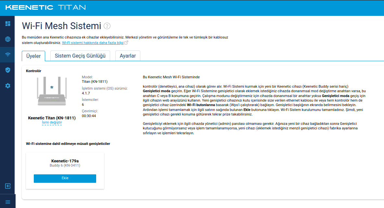This screenshot has height=208, width=384.
Task: Click the Buddy 6 (KN-3411) model text
Action: tap(65, 166)
